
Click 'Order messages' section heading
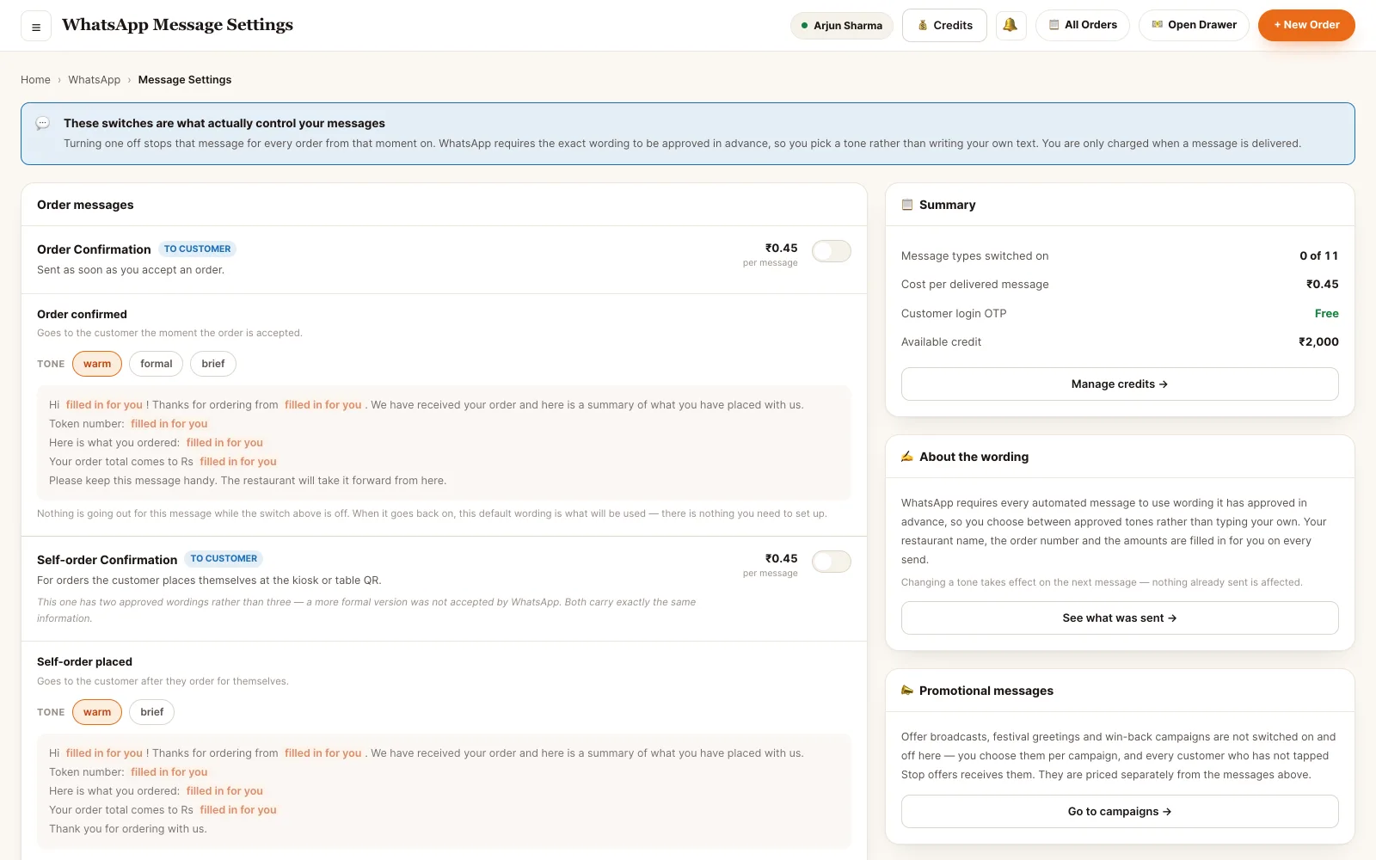tap(85, 205)
